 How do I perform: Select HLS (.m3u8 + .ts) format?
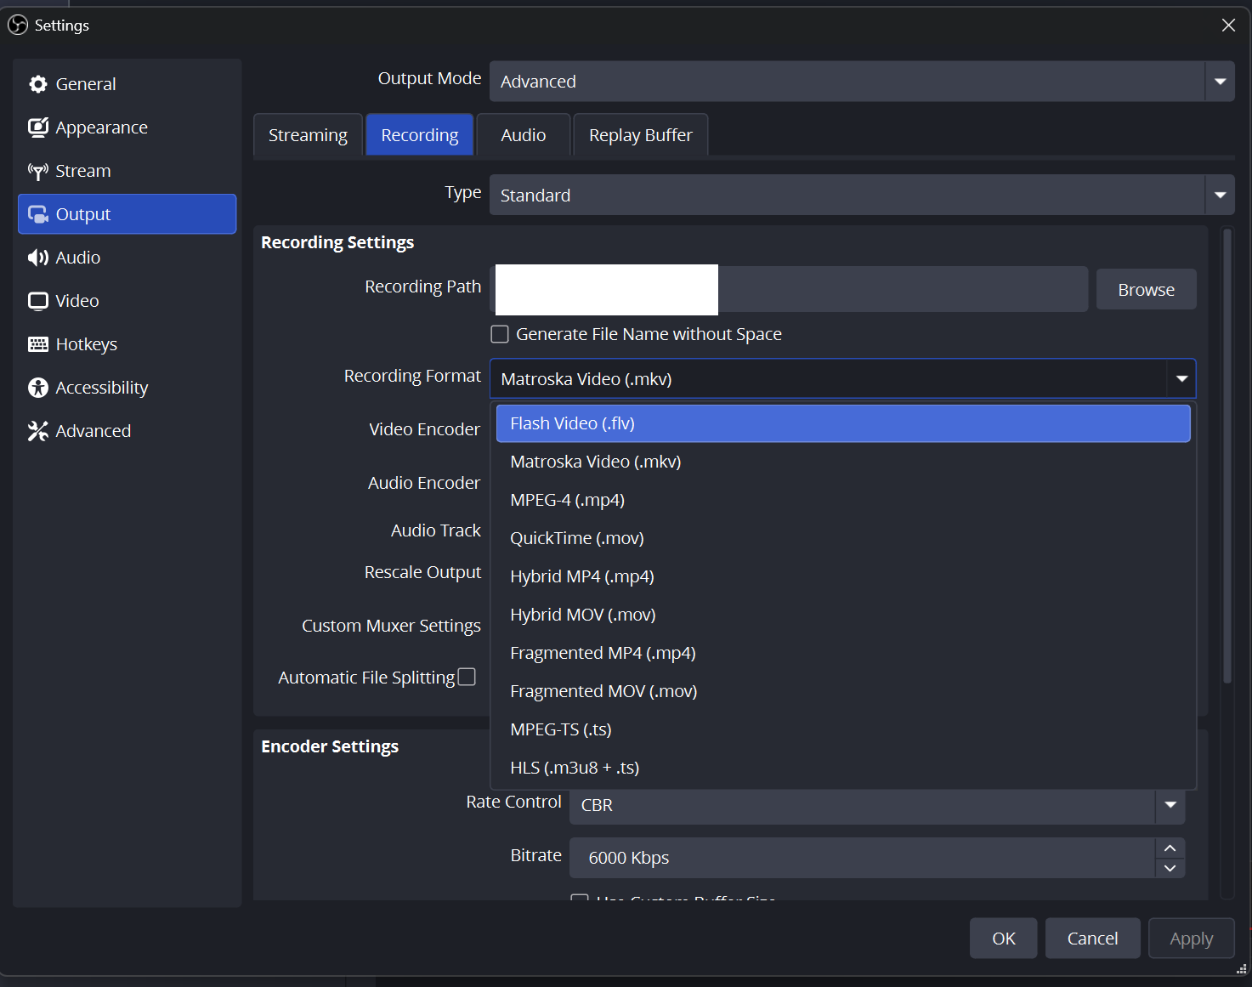843,768
